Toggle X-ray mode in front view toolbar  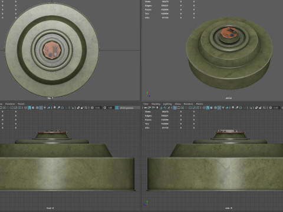coord(78,108)
